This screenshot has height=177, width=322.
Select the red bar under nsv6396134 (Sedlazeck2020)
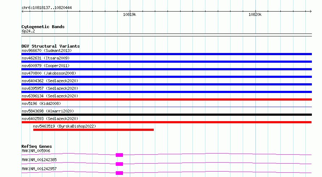point(166,99)
